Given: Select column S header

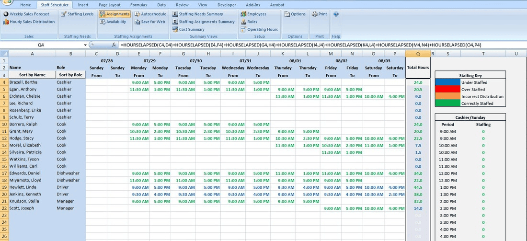Looking at the screenshot, I should (448, 54).
